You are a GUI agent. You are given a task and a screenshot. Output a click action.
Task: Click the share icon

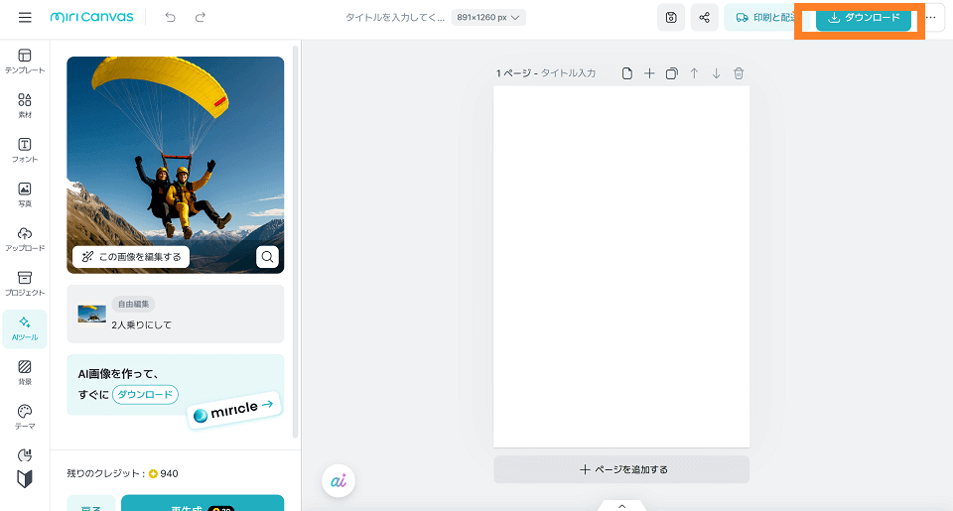pyautogui.click(x=704, y=18)
